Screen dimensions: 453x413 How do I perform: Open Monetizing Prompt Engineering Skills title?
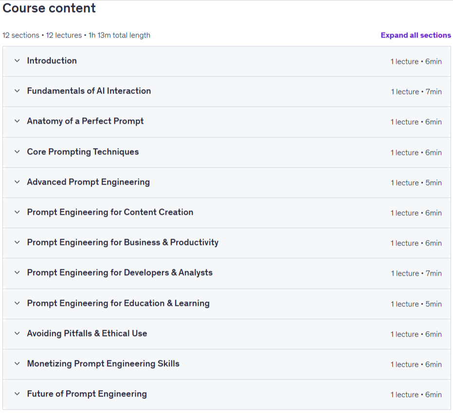point(103,363)
